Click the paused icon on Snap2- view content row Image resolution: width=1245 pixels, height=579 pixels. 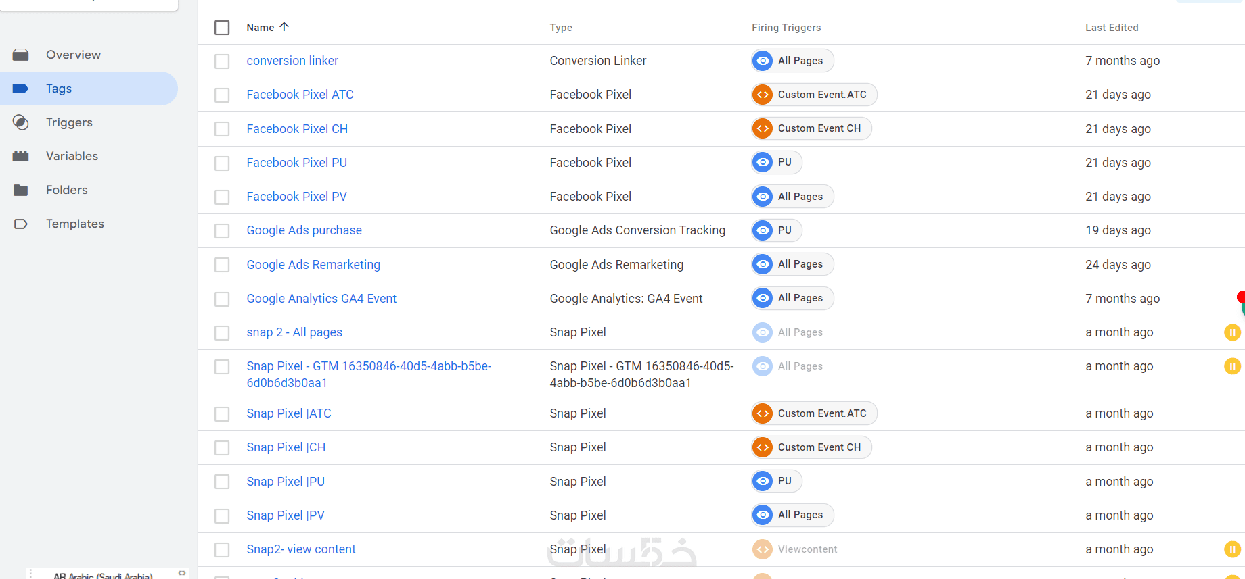[1232, 549]
